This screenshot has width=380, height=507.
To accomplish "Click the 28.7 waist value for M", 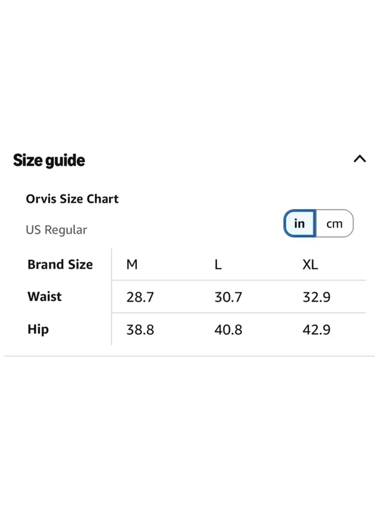I will (140, 297).
